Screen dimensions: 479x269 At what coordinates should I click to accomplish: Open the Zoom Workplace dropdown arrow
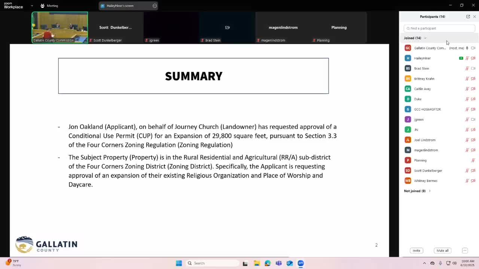[32, 6]
